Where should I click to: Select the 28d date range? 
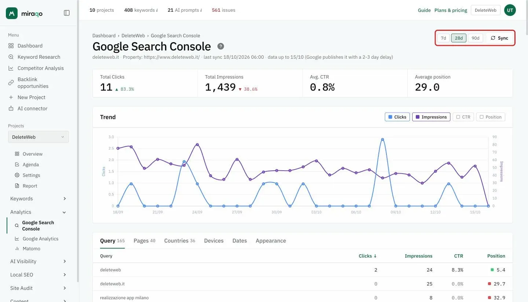pos(459,38)
